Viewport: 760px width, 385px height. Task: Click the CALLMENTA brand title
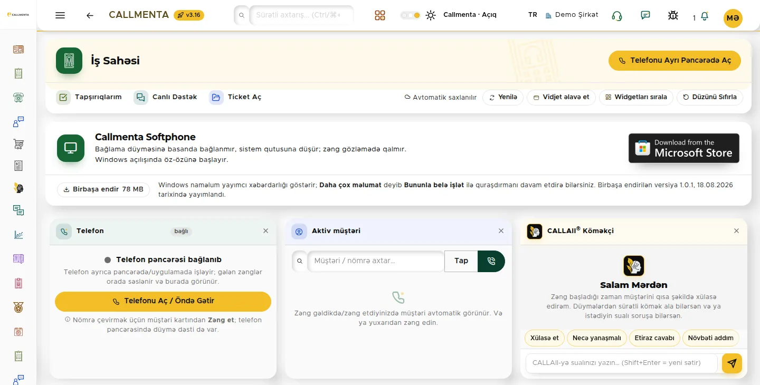click(x=139, y=15)
